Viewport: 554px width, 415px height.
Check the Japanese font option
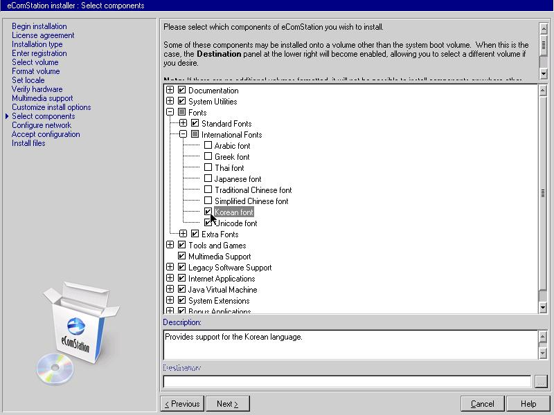[208, 178]
